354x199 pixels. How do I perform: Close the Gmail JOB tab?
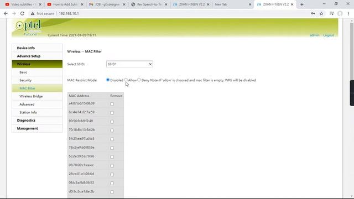point(124,4)
